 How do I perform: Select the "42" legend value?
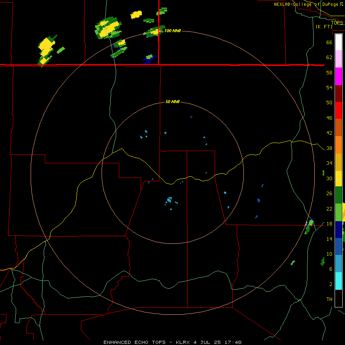[x=329, y=133]
